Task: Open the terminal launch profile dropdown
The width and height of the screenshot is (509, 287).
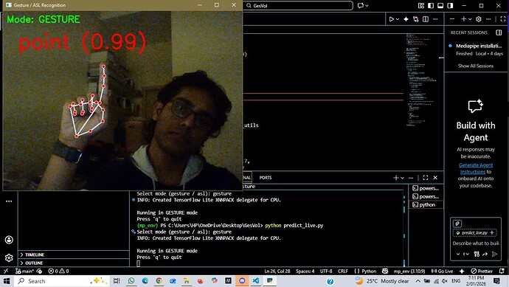Action: coord(402,178)
